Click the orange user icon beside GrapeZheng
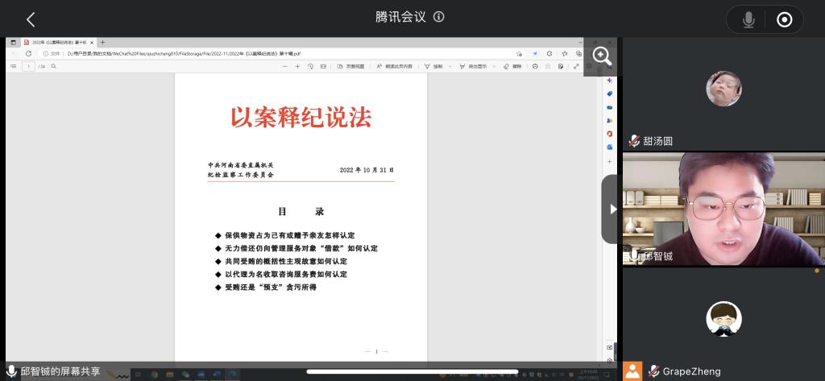The width and height of the screenshot is (825, 381). (634, 371)
